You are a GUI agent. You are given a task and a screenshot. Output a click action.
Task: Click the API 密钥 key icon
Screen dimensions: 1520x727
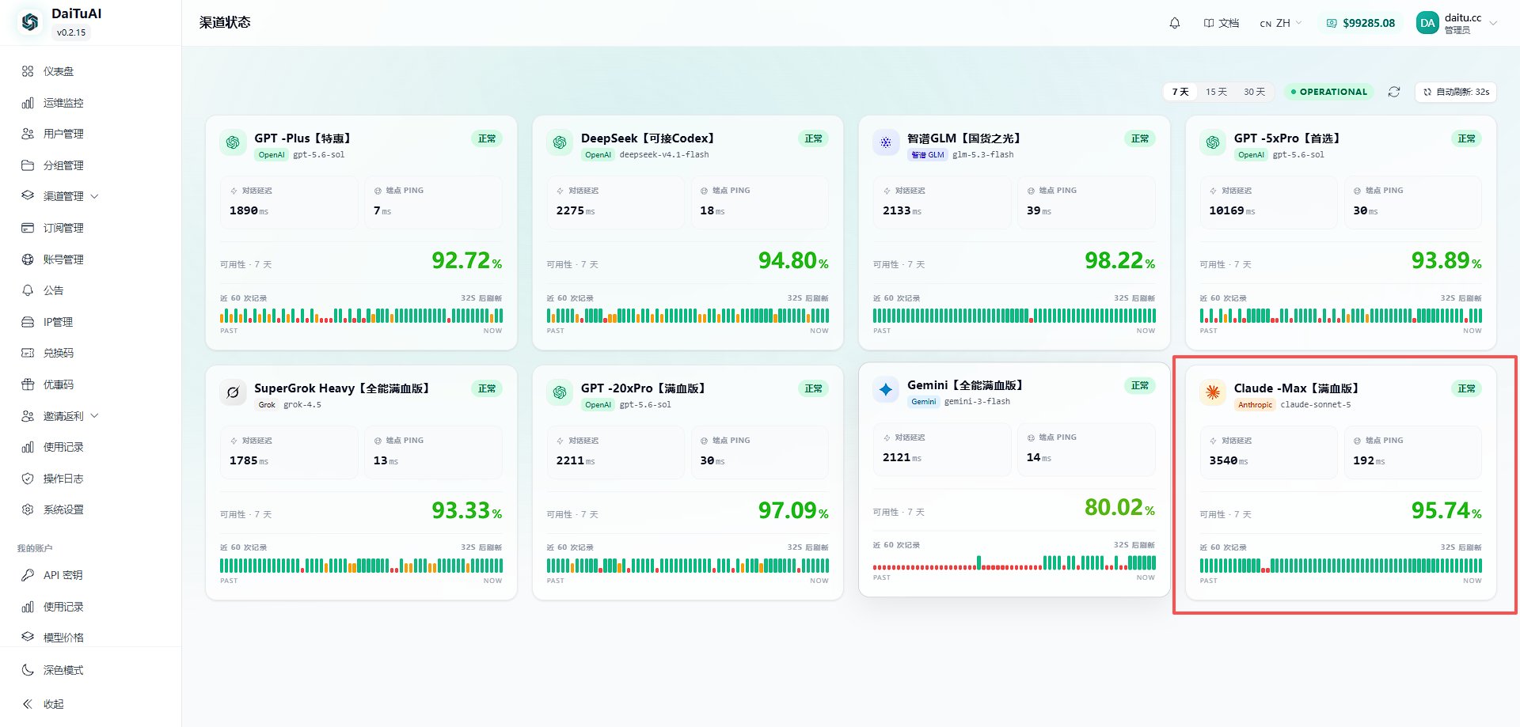coord(28,575)
